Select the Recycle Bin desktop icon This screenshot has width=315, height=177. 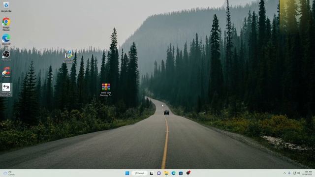(x=6, y=6)
